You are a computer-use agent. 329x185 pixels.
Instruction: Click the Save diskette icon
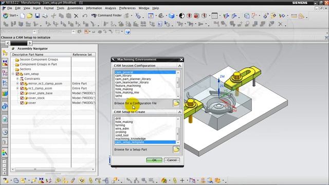point(37,16)
